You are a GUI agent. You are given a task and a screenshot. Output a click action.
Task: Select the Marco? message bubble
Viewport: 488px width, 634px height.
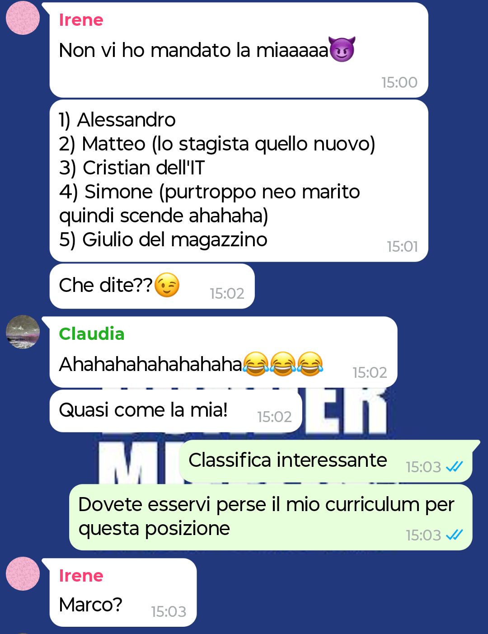pyautogui.click(x=123, y=592)
